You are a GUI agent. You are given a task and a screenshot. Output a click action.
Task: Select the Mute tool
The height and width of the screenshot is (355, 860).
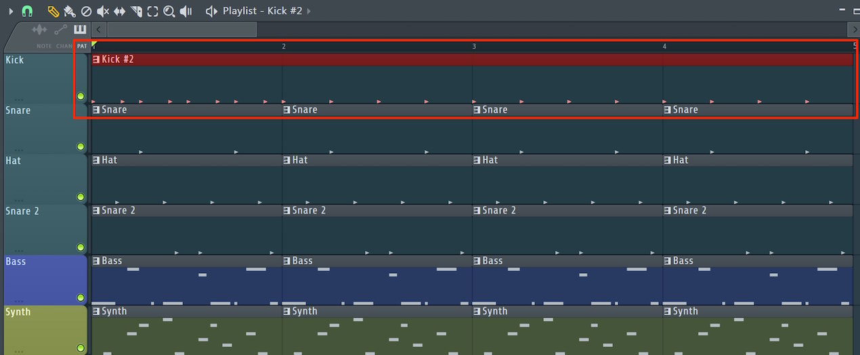pos(103,11)
